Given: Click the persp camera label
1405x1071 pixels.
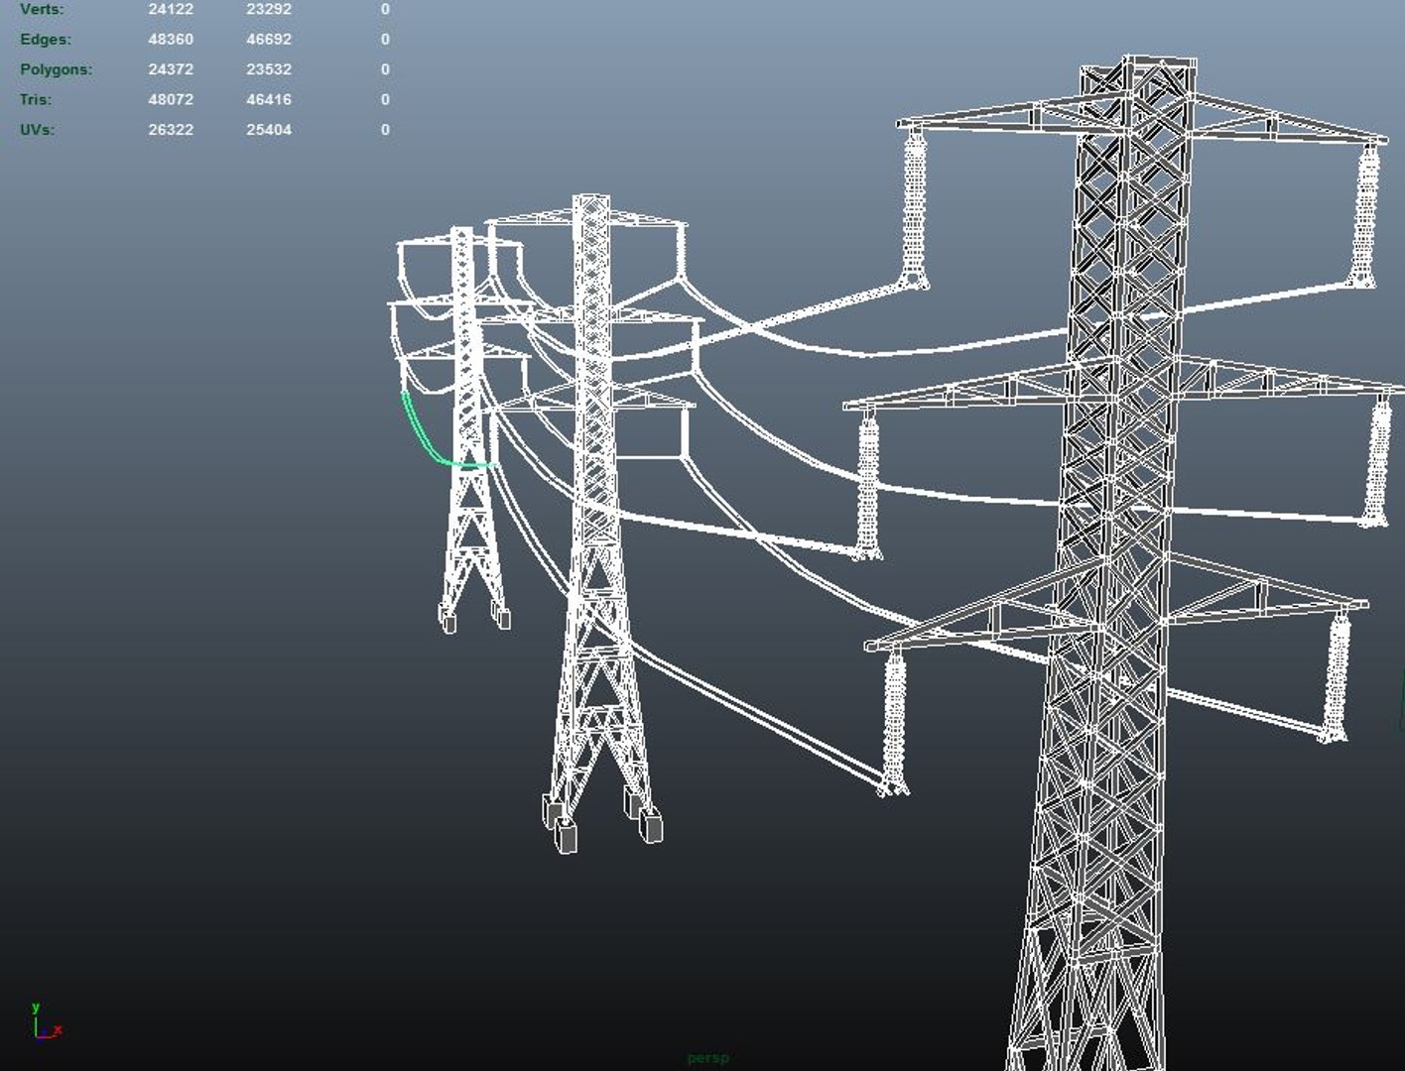Looking at the screenshot, I should pyautogui.click(x=707, y=1058).
